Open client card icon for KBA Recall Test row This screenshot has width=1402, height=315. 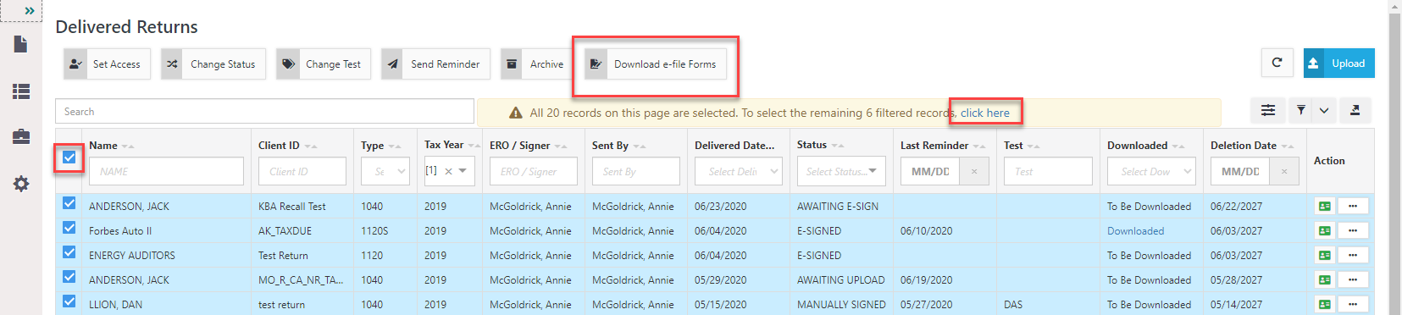point(1324,206)
